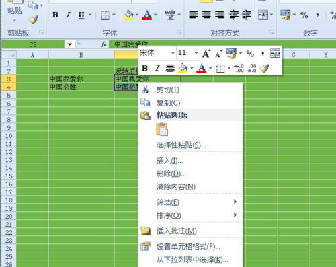
Task: Increase decimal in the mini toolbar
Action: [239, 68]
